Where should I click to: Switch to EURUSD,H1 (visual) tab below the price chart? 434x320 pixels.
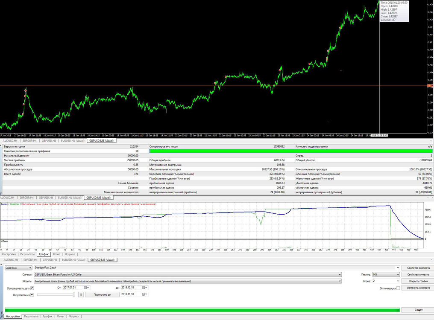coord(73,141)
